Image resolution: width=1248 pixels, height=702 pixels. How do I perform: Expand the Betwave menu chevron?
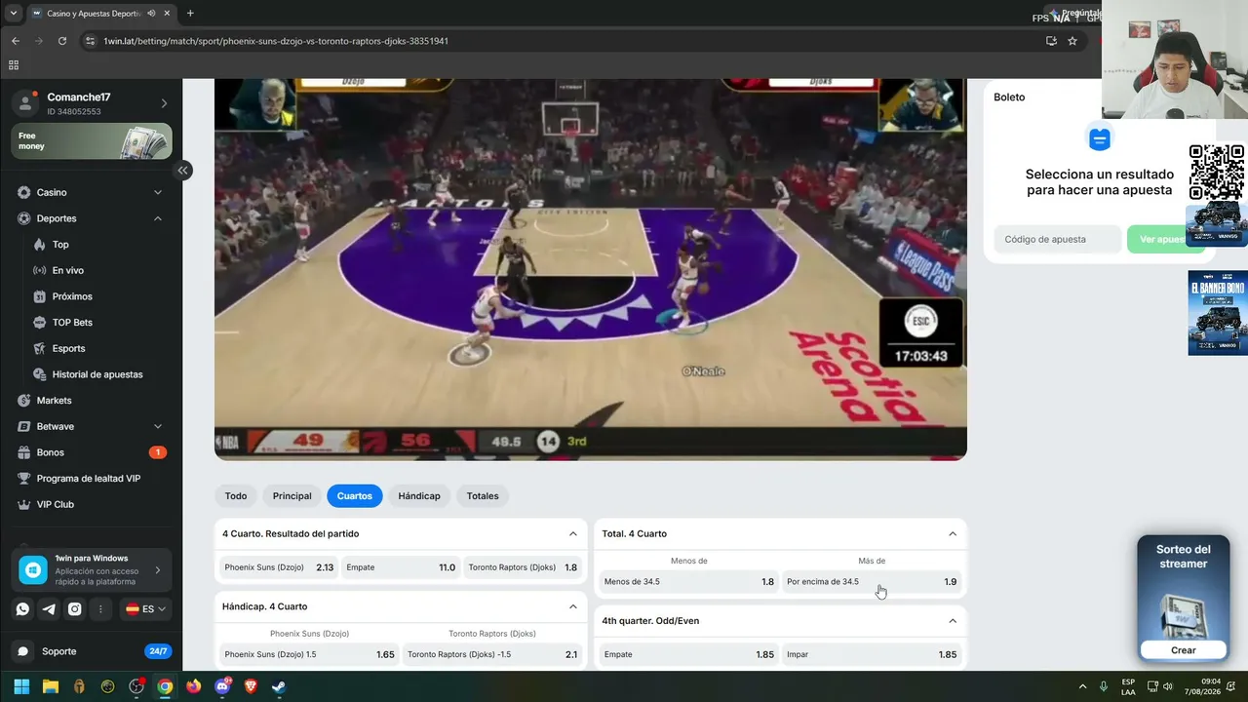point(158,426)
